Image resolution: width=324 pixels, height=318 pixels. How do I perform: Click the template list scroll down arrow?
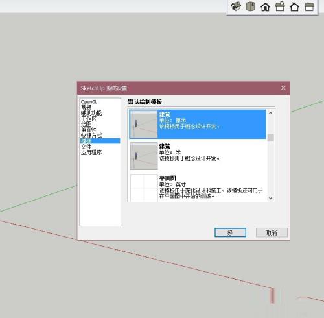(270, 198)
